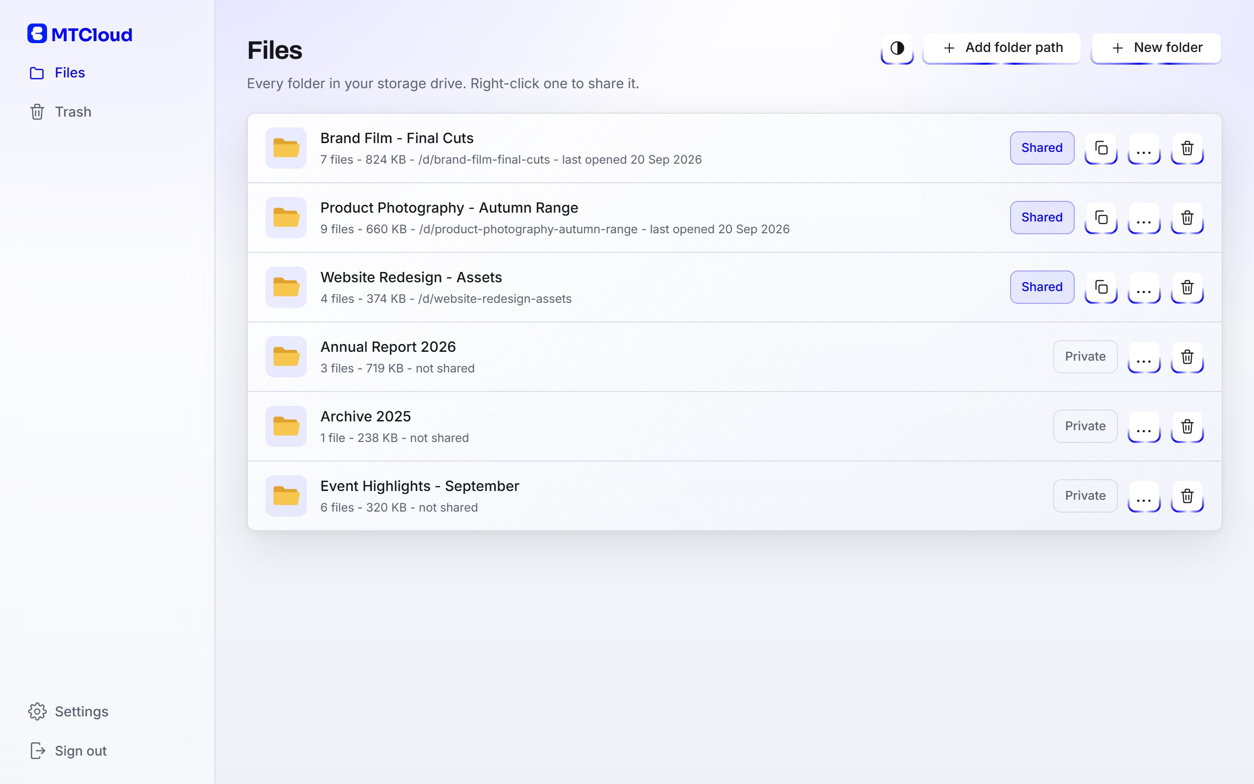Copy link icon for Website Redesign - Assets
Image resolution: width=1254 pixels, height=784 pixels.
(1101, 287)
